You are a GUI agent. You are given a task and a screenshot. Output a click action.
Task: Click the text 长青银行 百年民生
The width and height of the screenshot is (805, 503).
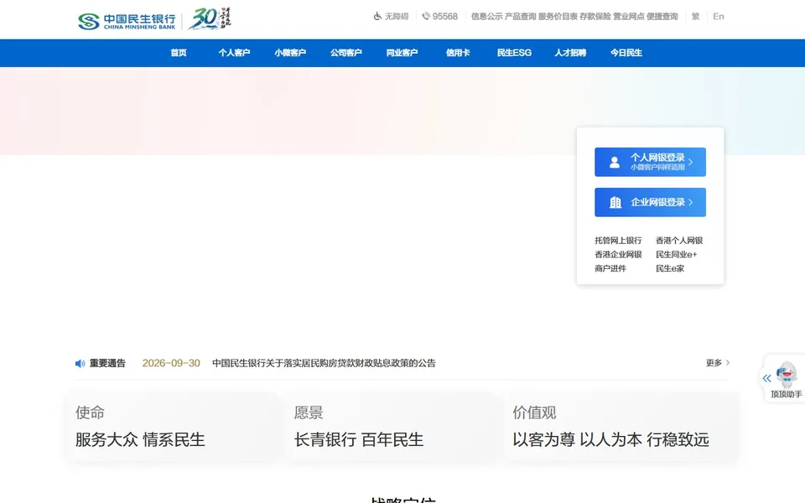tap(359, 440)
